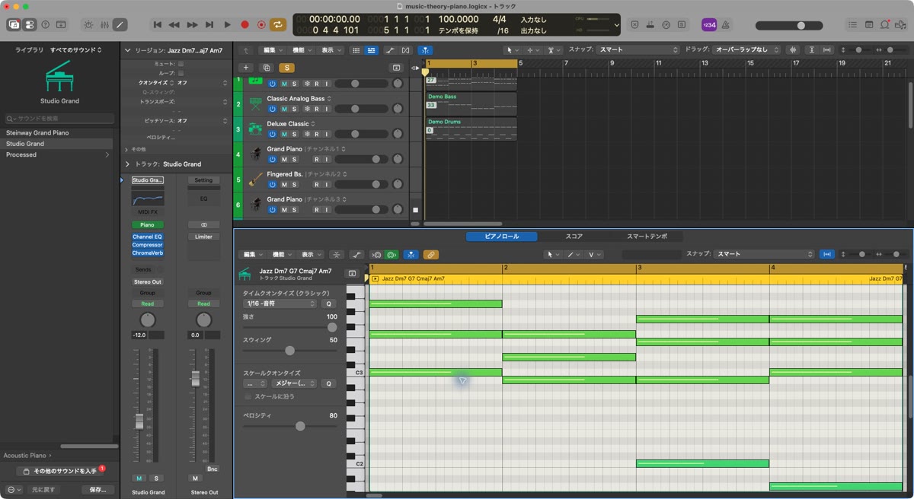914x499 pixels.
Task: Open piano roll View (表示) menu
Action: coord(310,255)
